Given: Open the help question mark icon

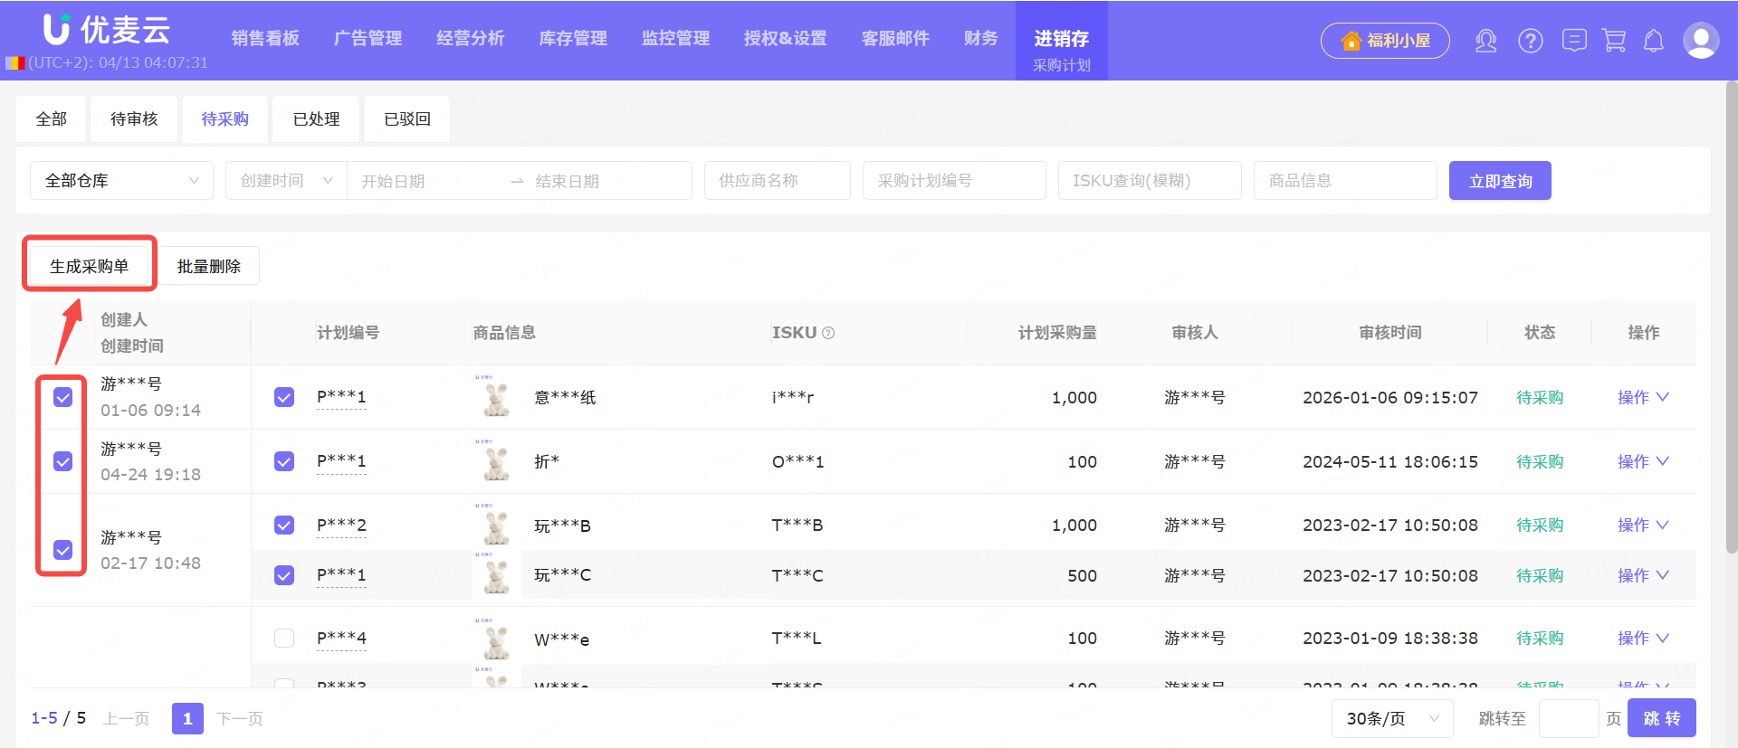Looking at the screenshot, I should (x=1531, y=41).
